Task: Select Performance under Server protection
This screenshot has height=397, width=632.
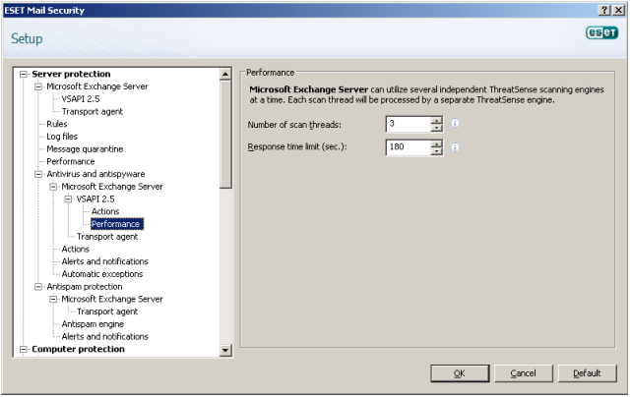Action: (x=71, y=162)
